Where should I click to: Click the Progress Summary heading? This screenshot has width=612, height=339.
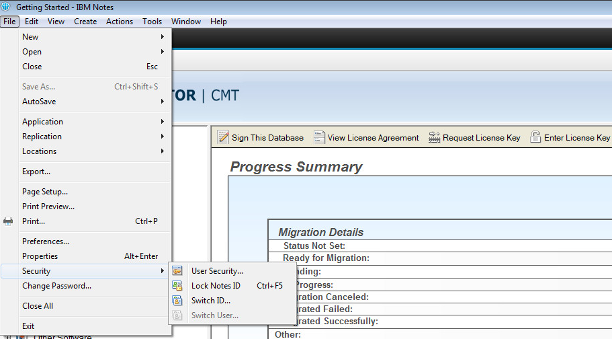(x=296, y=167)
